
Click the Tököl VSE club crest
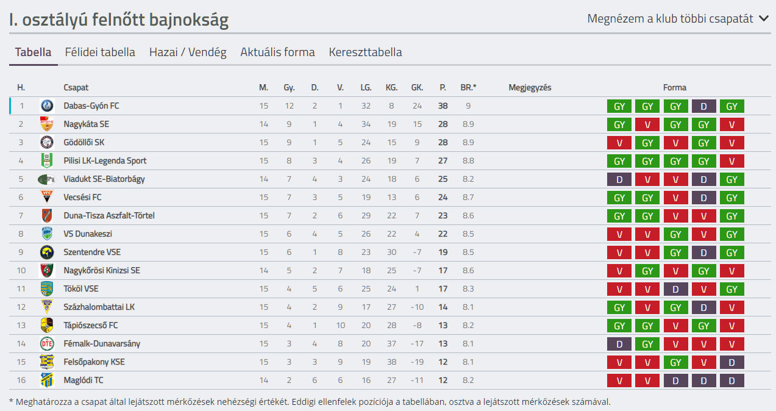(x=47, y=288)
